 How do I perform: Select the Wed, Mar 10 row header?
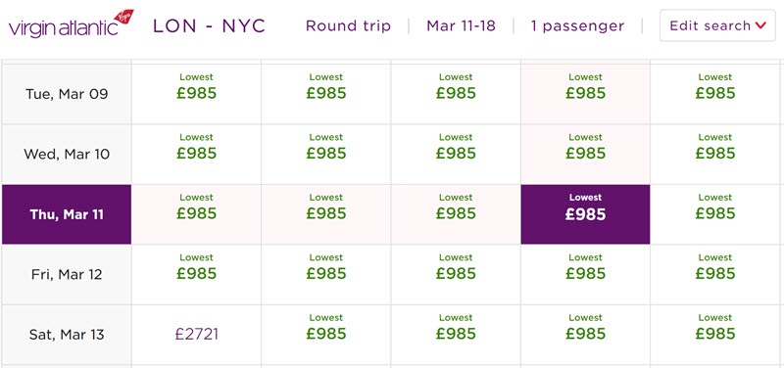tap(67, 154)
